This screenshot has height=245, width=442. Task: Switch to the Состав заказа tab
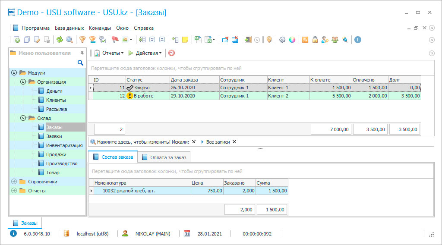[x=113, y=157]
